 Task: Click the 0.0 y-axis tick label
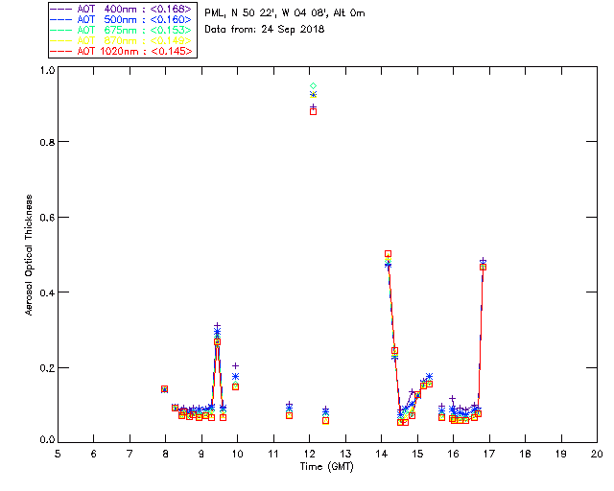[x=47, y=440]
